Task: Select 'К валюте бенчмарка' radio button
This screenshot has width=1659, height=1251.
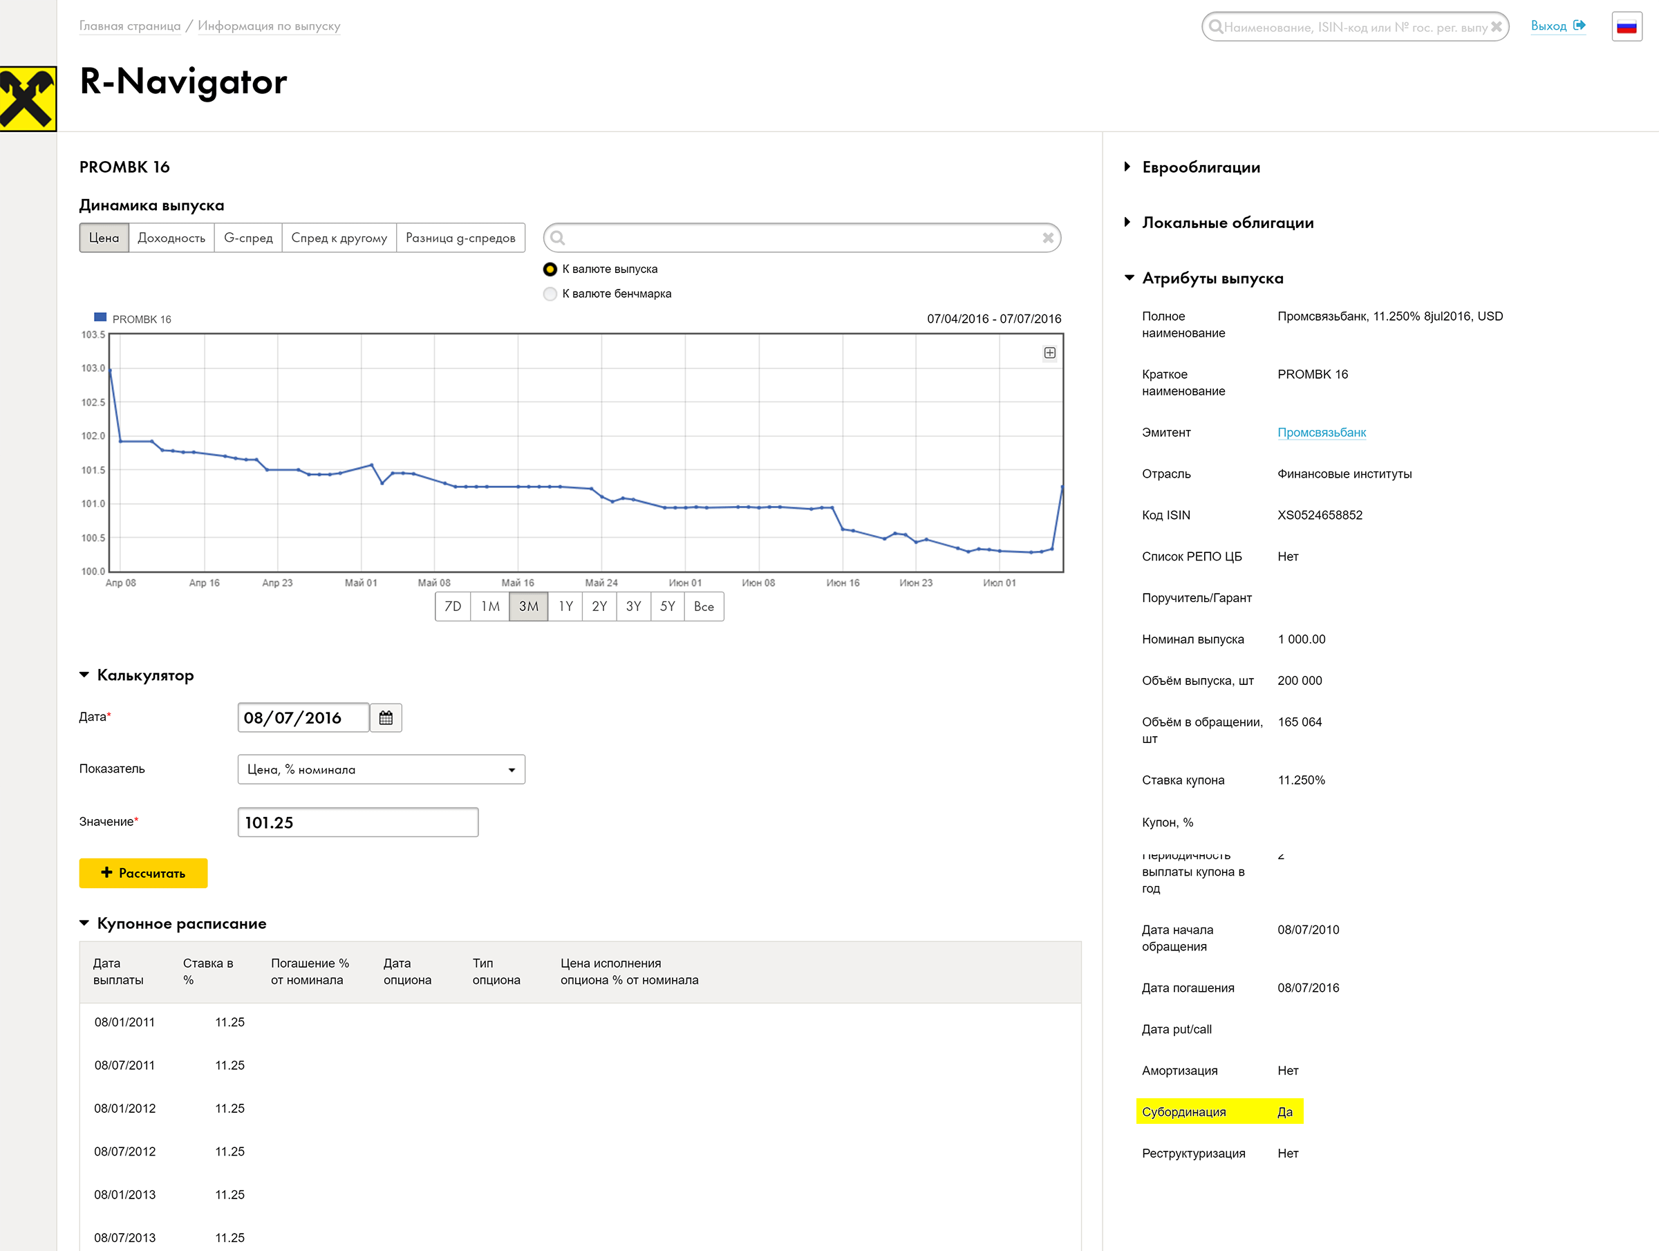Action: 550,294
